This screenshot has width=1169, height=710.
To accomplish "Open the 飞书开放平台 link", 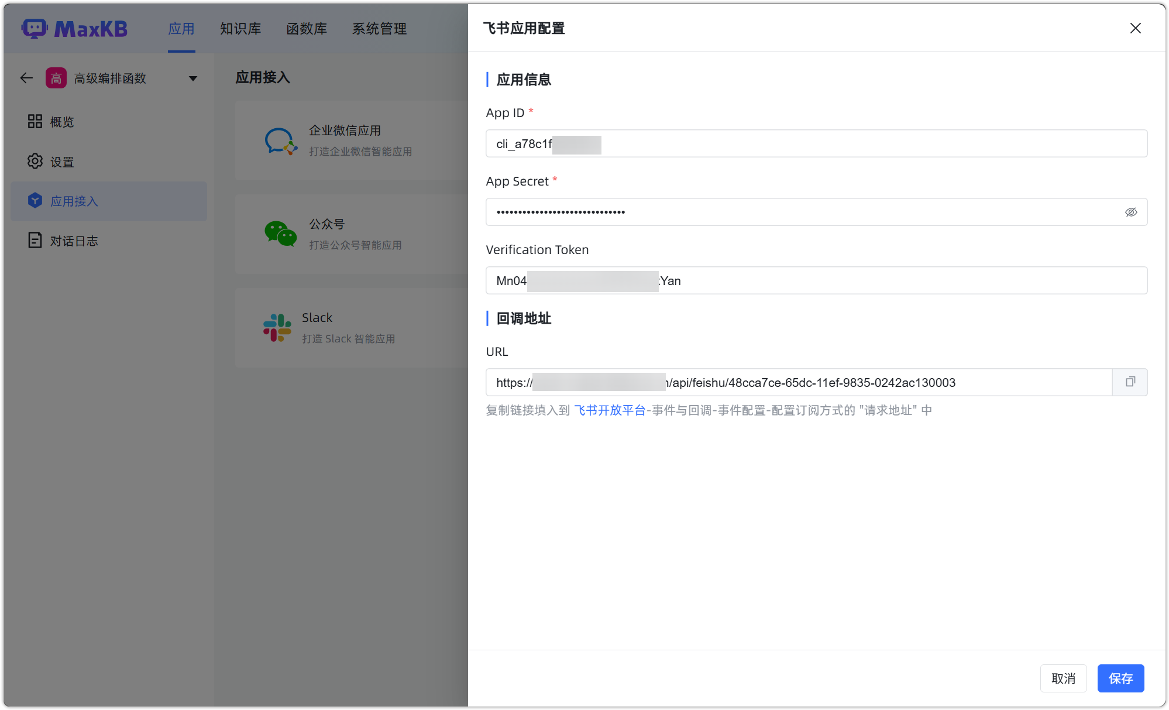I will (x=610, y=410).
